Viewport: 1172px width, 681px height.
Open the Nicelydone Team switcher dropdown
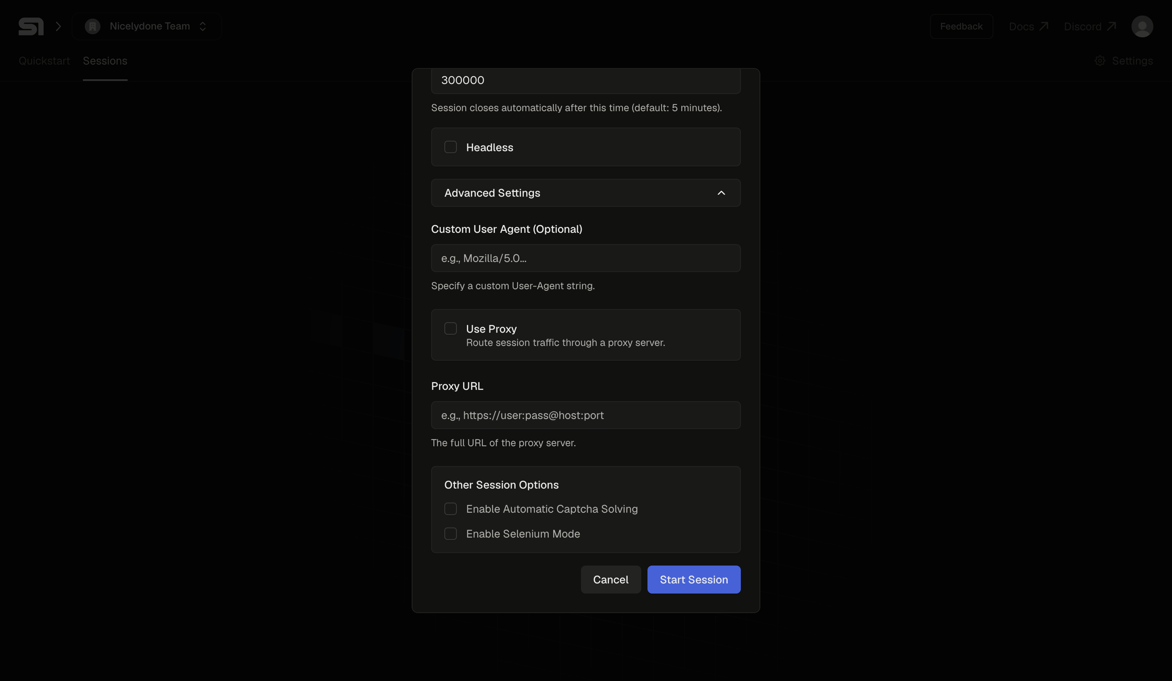tap(146, 26)
